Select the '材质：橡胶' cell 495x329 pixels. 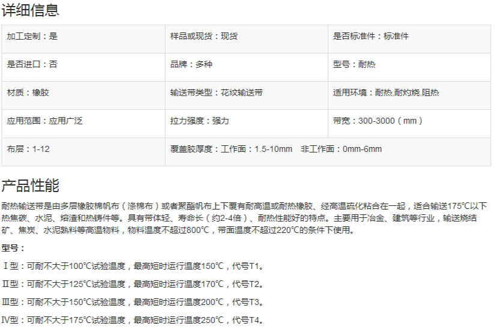pos(84,95)
